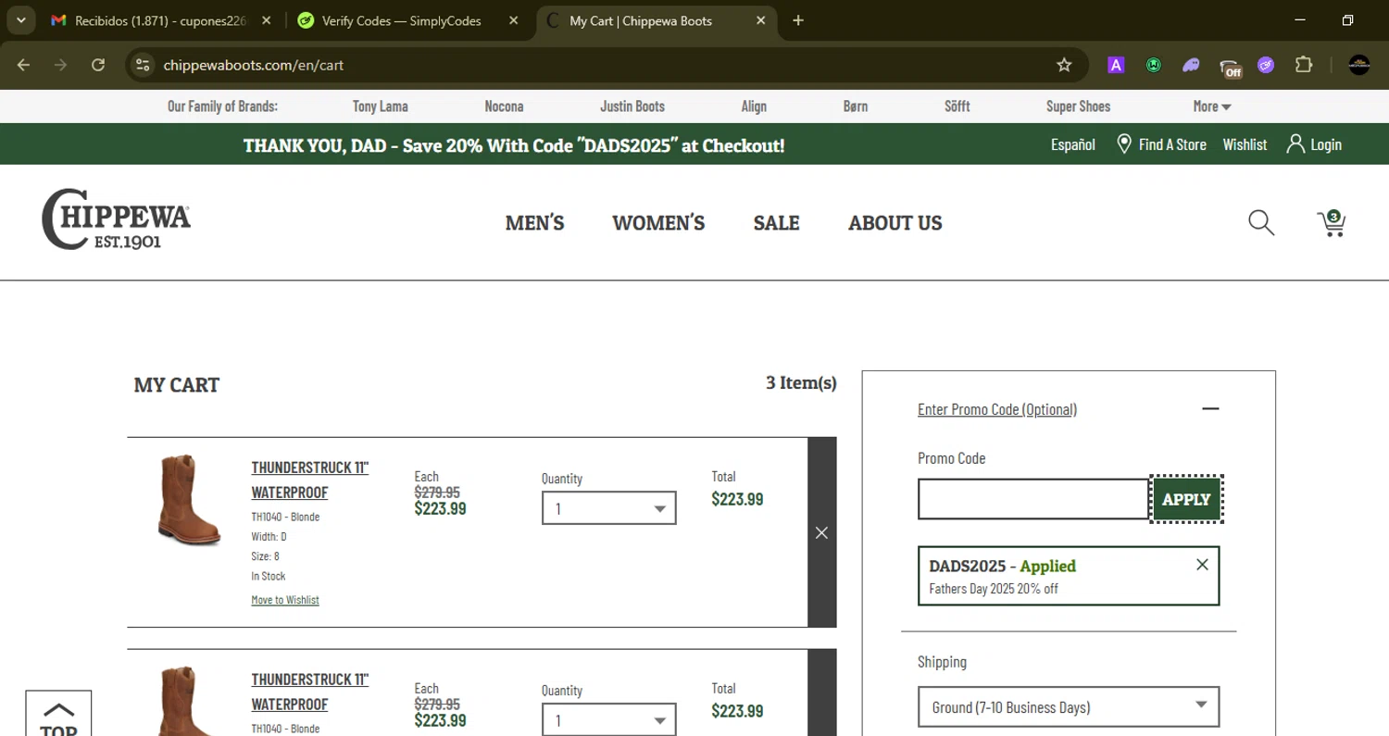Viewport: 1389px width, 736px height.
Task: Open second Thunderstruck 11" Waterproof product link
Action: (310, 692)
